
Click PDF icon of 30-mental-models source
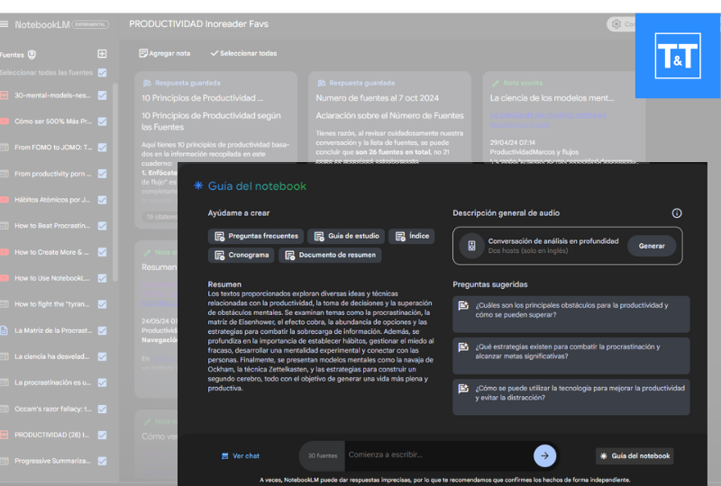[x=5, y=95]
